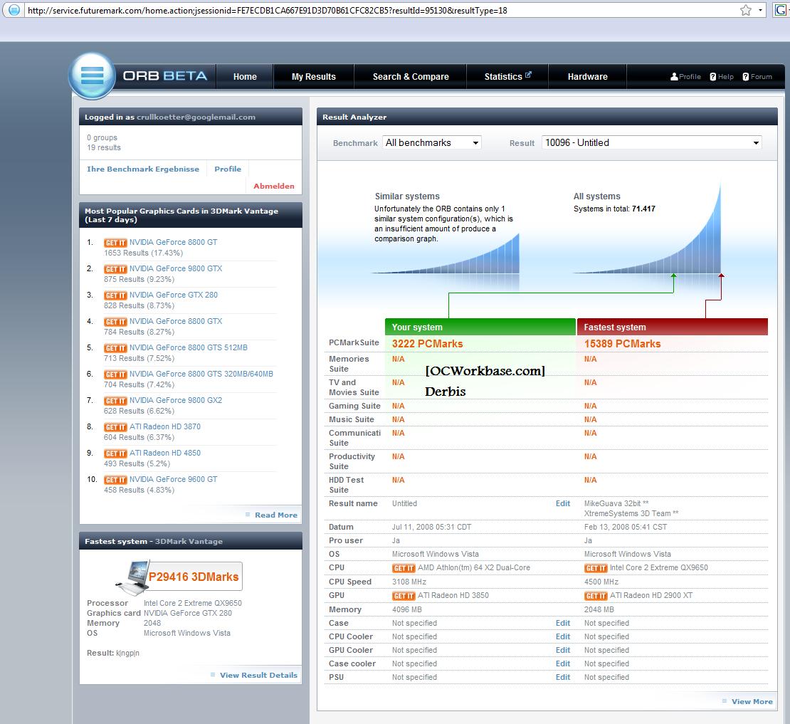Open the Home tab
Viewport: 790px width, 724px height.
pyautogui.click(x=245, y=77)
